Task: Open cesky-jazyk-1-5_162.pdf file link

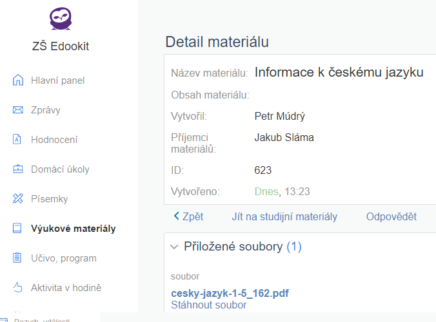Action: click(x=230, y=294)
